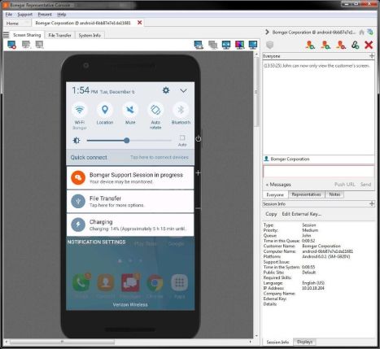Click the red X to end session
The width and height of the screenshot is (380, 349).
[x=369, y=45]
